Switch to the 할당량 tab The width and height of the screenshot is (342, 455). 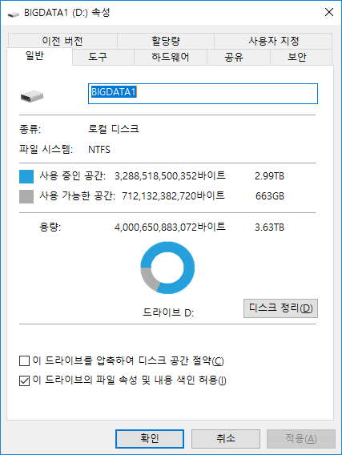(166, 41)
